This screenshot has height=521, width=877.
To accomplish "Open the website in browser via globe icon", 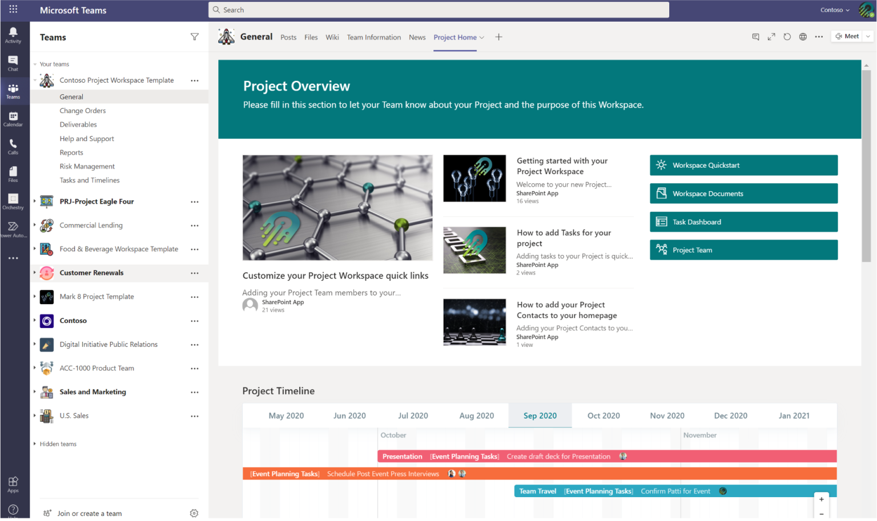I will click(x=803, y=36).
